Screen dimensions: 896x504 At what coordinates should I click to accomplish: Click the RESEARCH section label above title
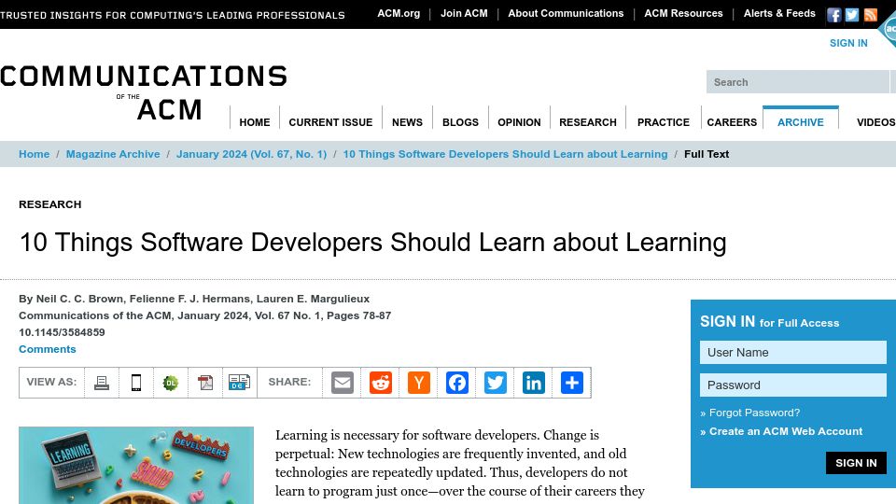tap(50, 204)
